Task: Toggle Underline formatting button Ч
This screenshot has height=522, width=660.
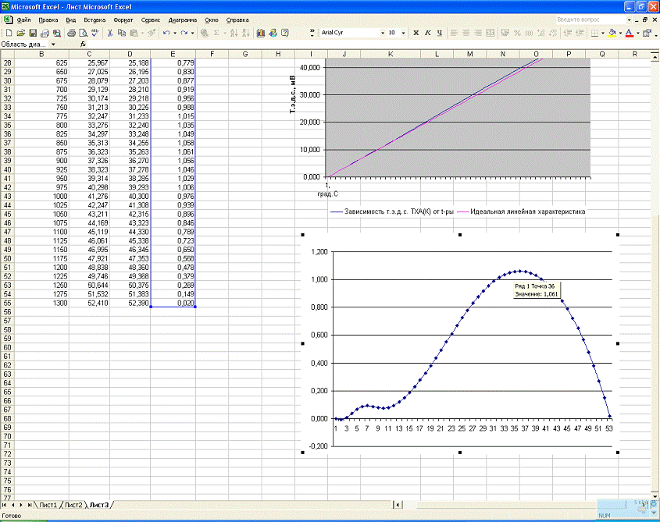Action: point(440,34)
